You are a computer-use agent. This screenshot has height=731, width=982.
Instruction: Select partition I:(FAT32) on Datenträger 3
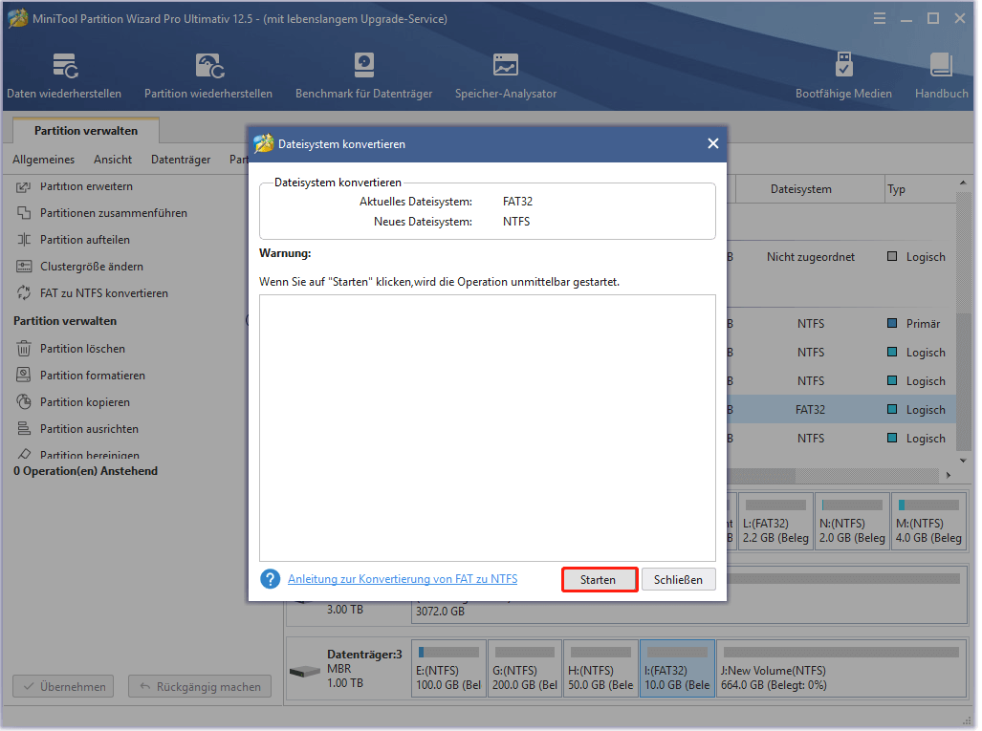pos(676,668)
